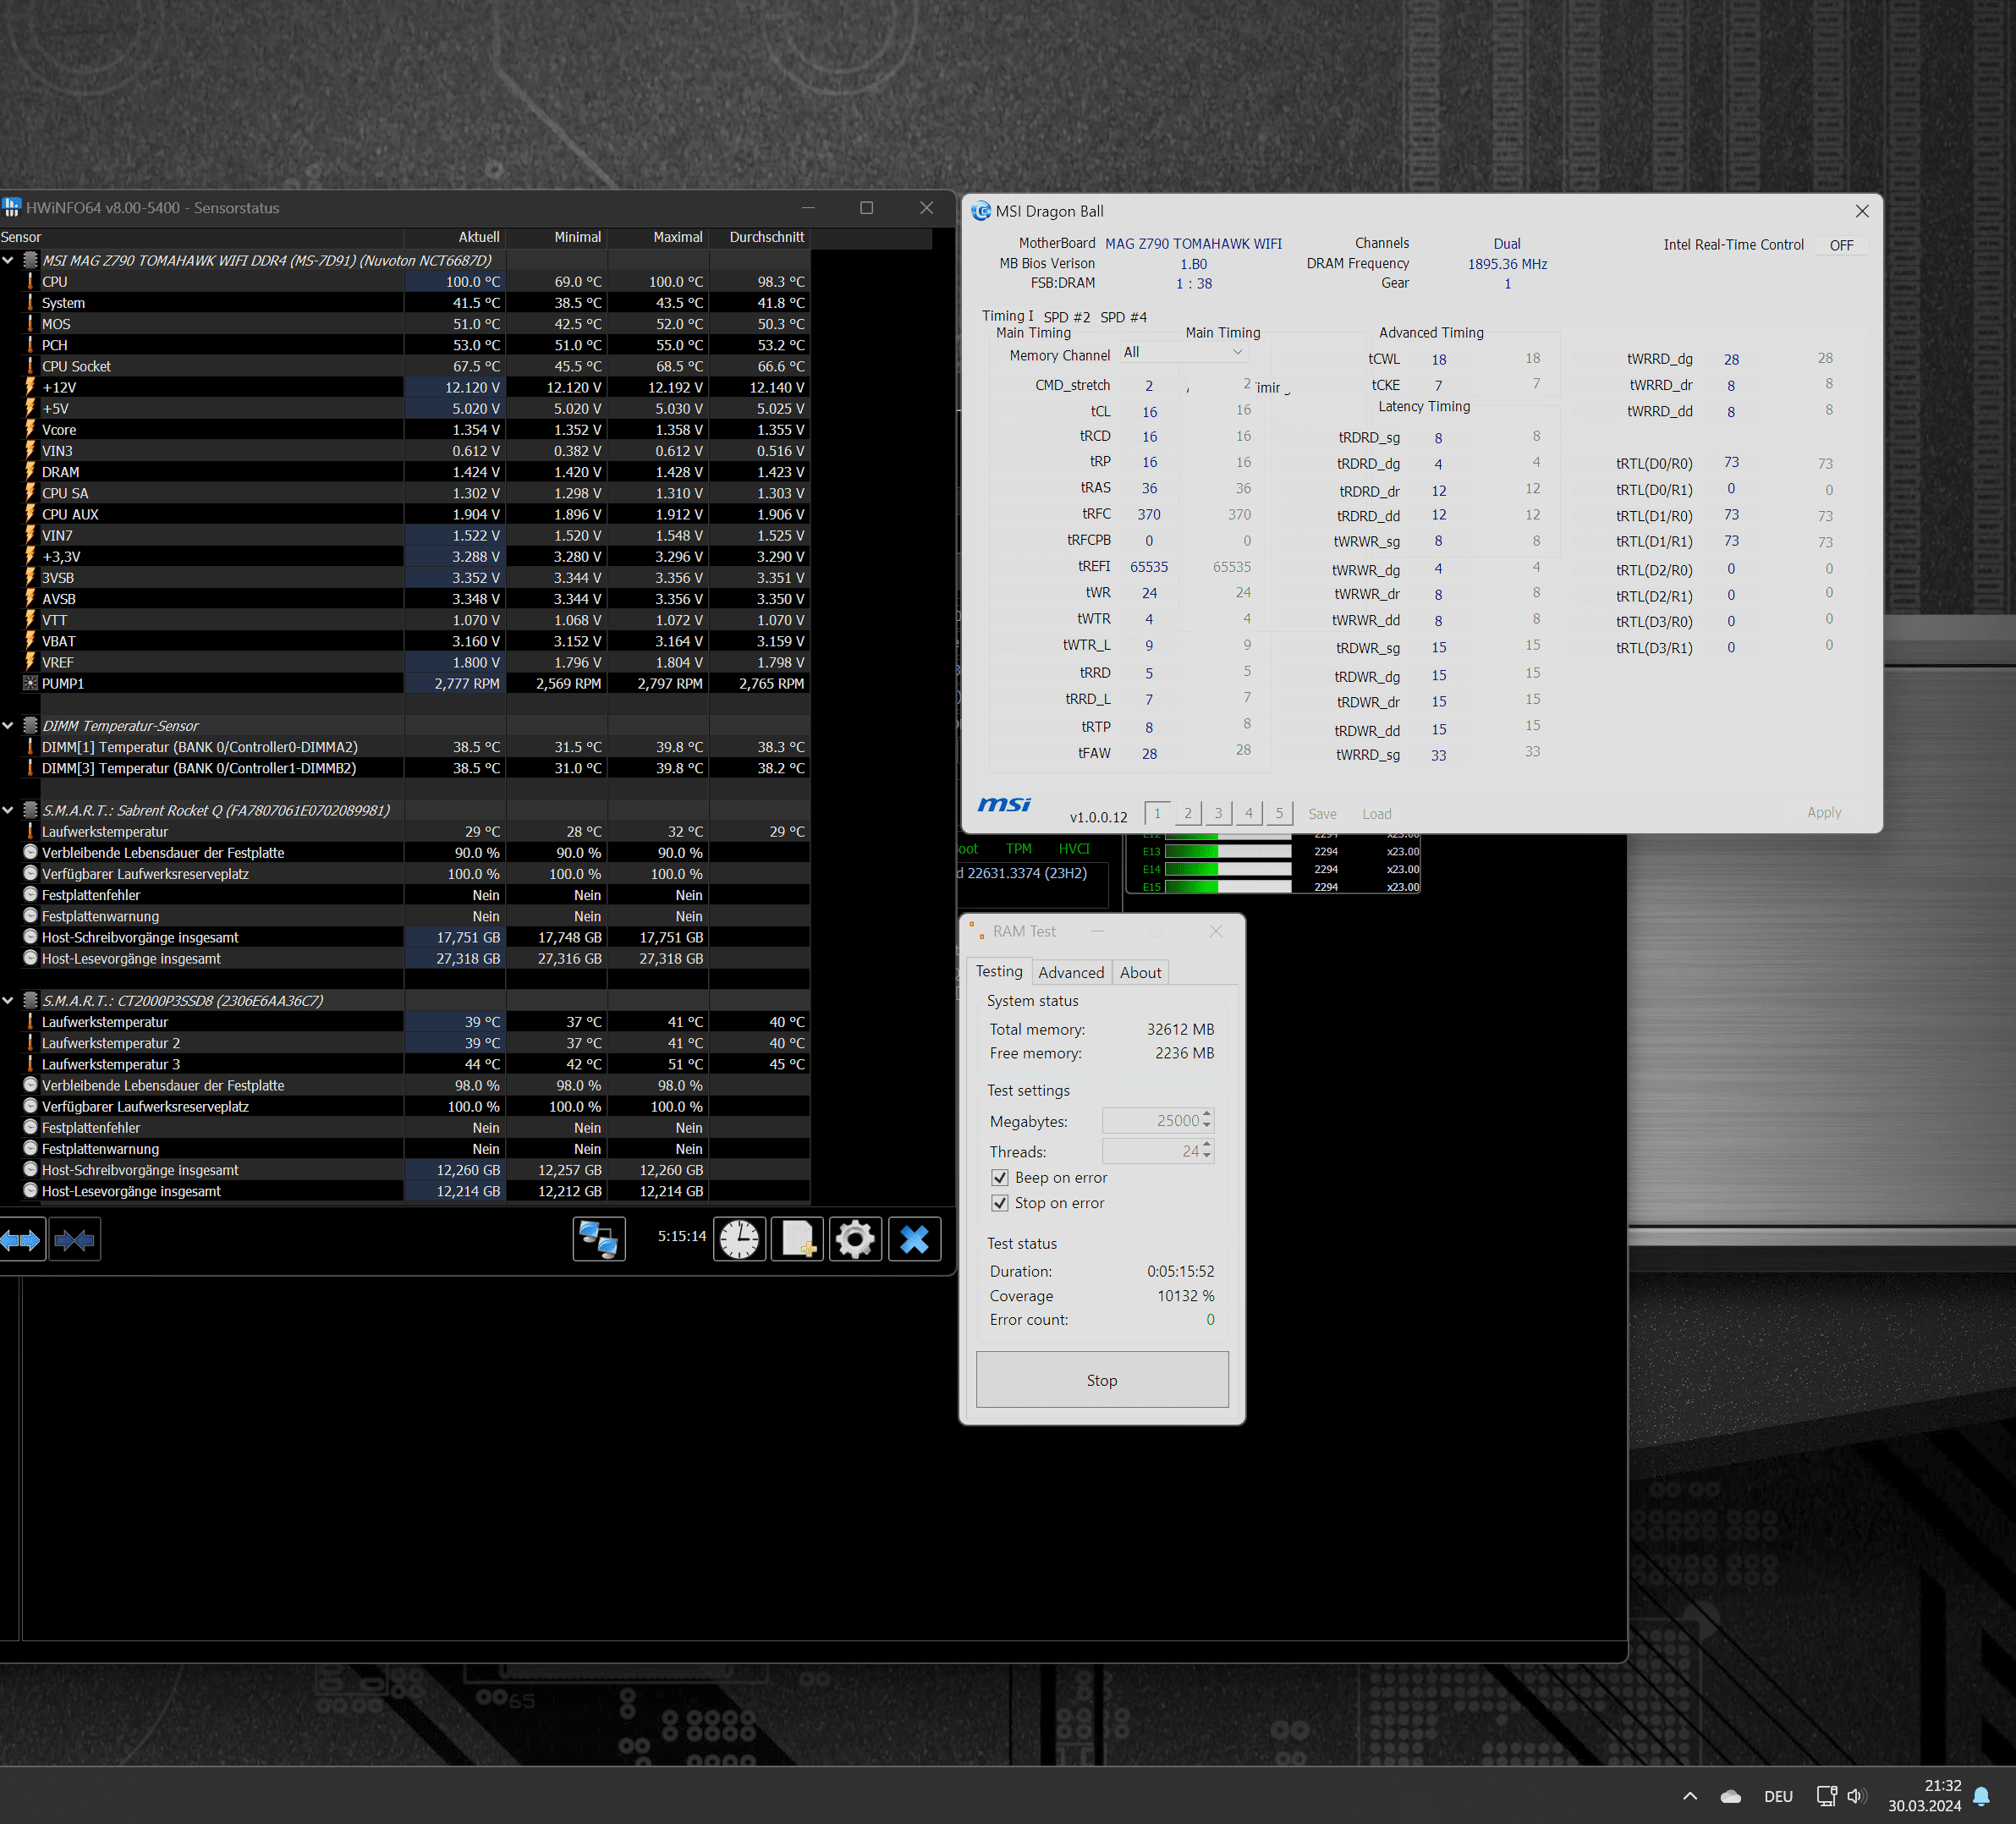Click the HWiNFO clock reset timer icon
This screenshot has width=2016, height=1824.
pos(739,1240)
